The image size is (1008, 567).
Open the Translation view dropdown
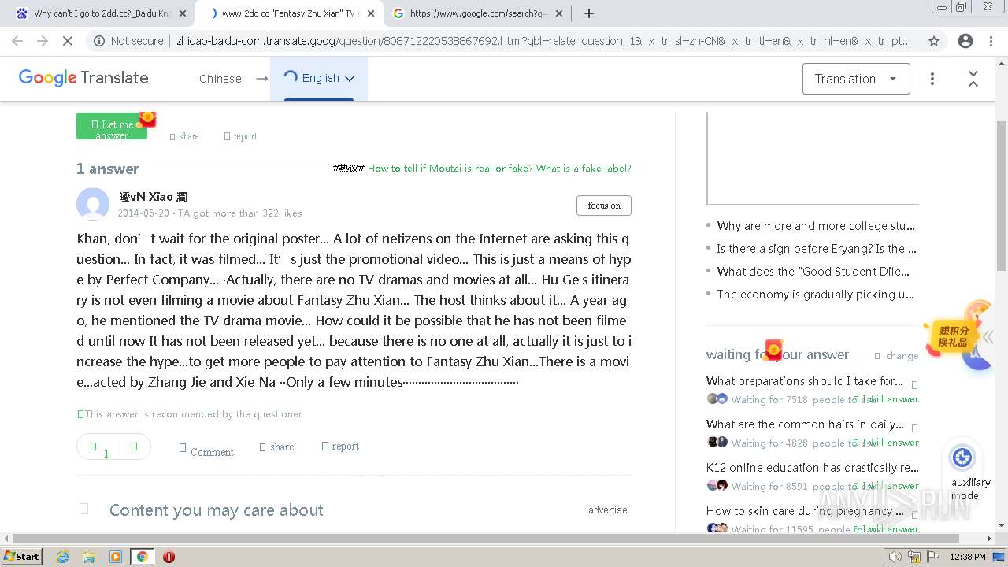click(x=856, y=79)
